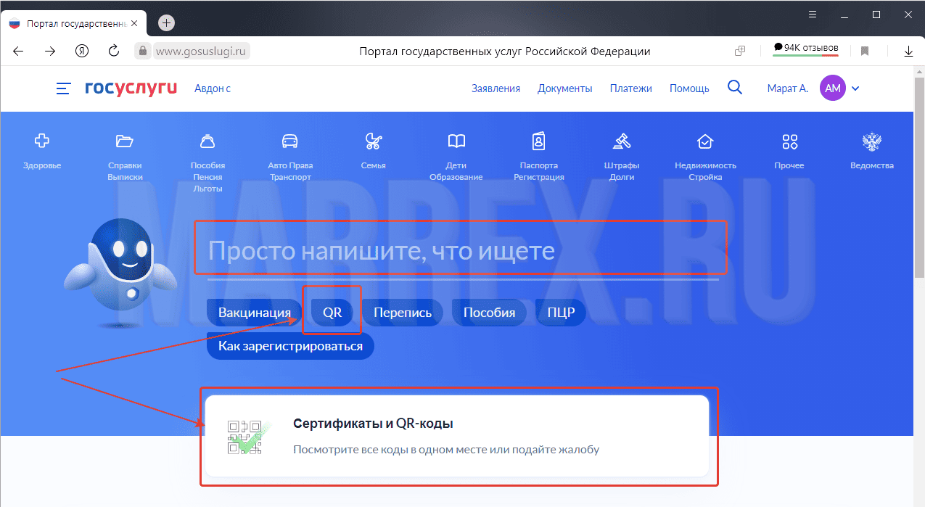Open the Документы menu item
This screenshot has width=925, height=507.
tap(565, 88)
